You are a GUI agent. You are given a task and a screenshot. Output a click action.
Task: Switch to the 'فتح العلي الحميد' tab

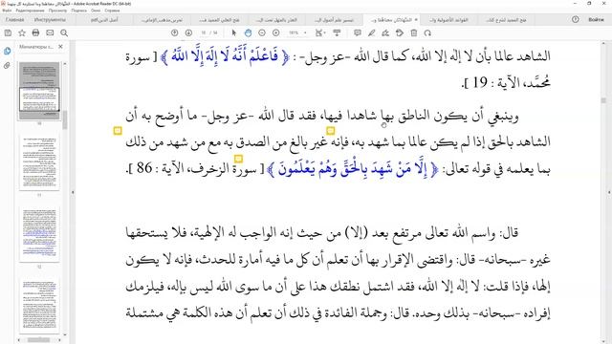tap(219, 19)
